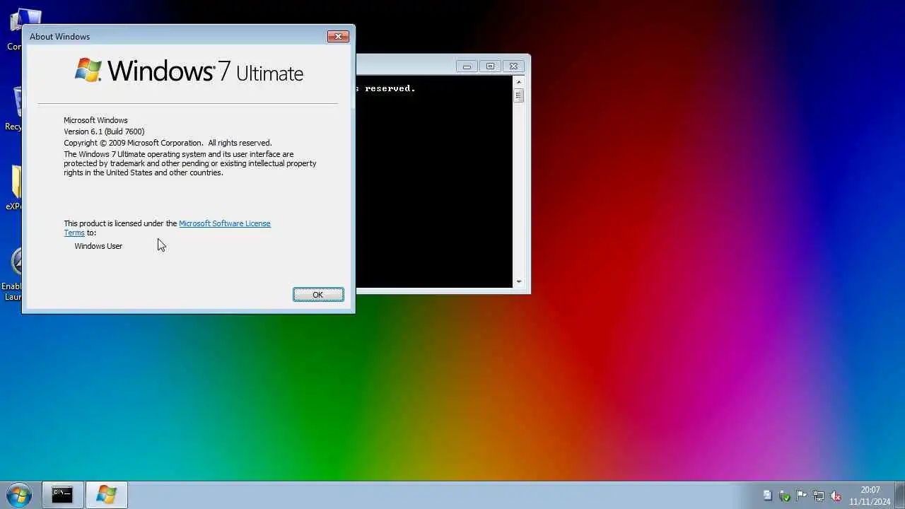Click the muted volume tray icon
Screen dimensions: 905x509
[x=836, y=496]
